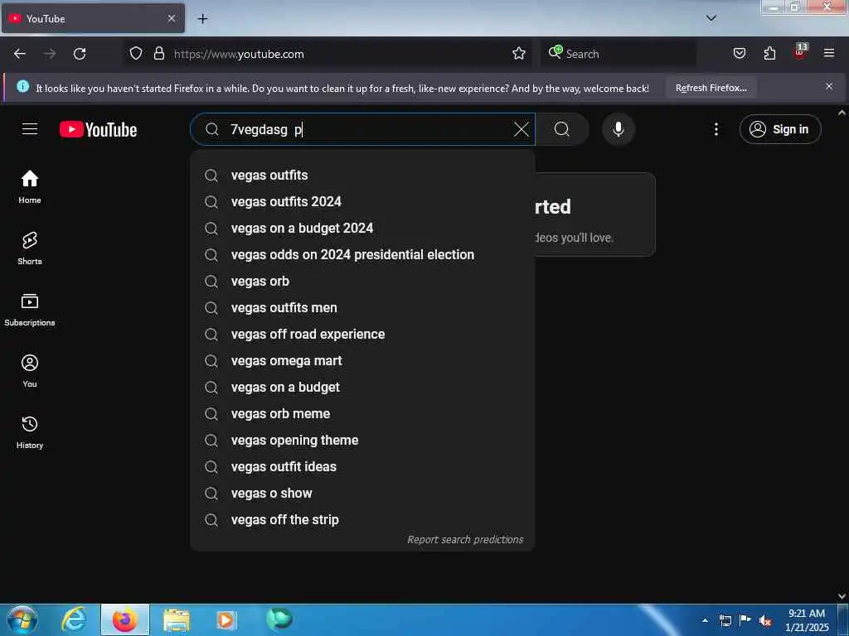Start voice search with the microphone
This screenshot has width=849, height=636.
(x=618, y=129)
